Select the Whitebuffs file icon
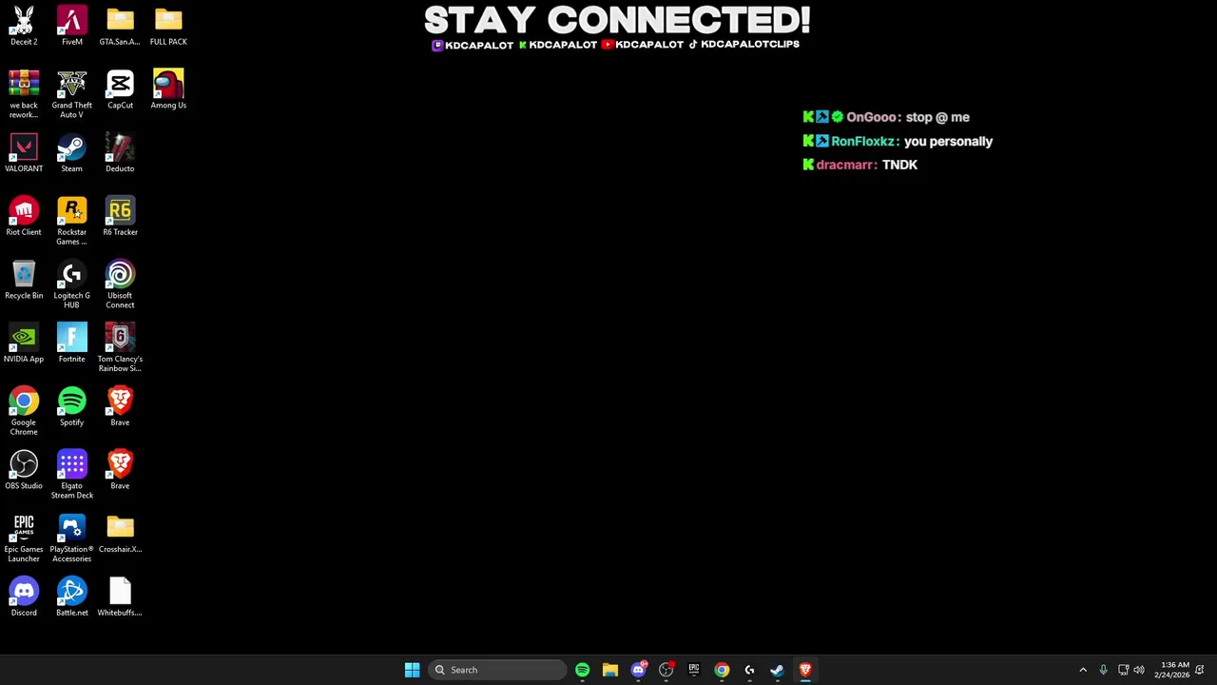 [120, 597]
